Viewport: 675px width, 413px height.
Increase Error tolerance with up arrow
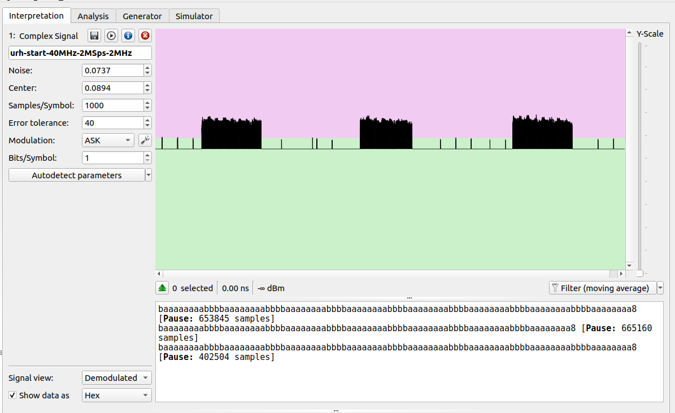pyautogui.click(x=147, y=120)
